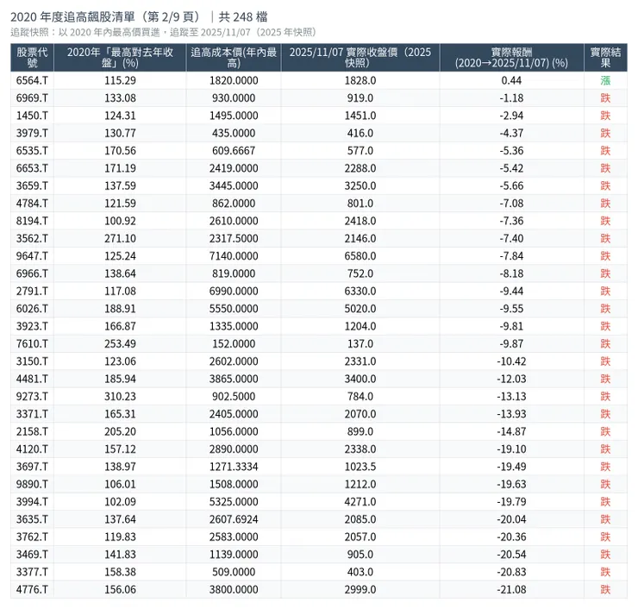Viewport: 638px width, 609px height.
Task: Select stock code 9273.T
Action: (32, 396)
